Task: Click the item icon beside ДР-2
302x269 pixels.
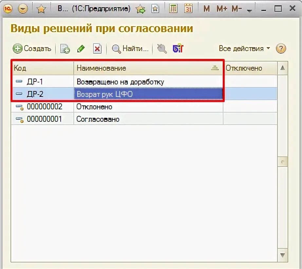Action: (19, 94)
